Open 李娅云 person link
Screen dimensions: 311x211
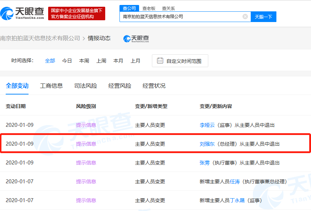(x=207, y=125)
